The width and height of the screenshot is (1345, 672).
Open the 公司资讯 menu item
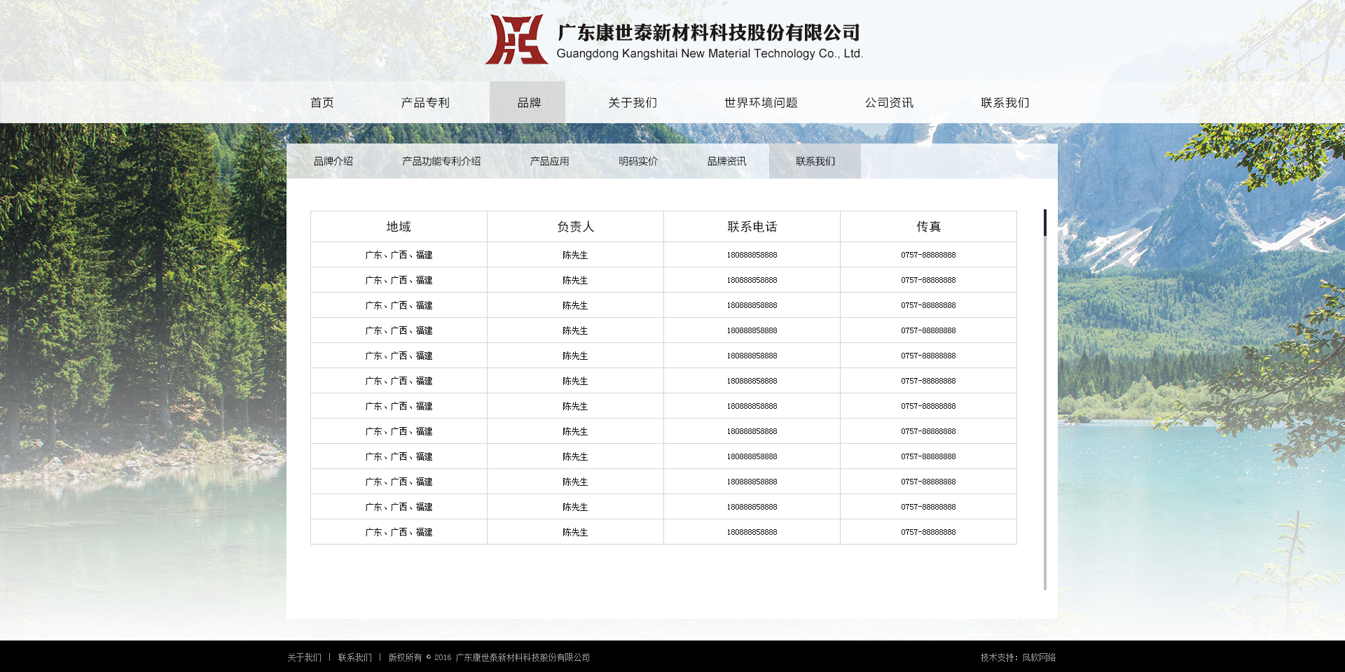pos(889,103)
